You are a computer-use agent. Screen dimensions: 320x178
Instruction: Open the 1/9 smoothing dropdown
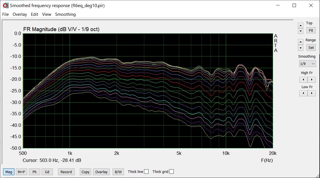[307, 64]
